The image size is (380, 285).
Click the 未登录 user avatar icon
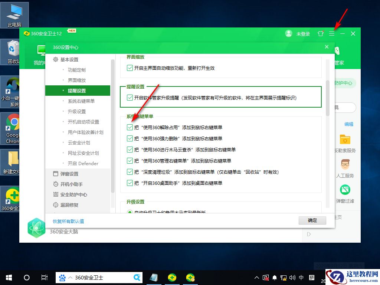288,33
